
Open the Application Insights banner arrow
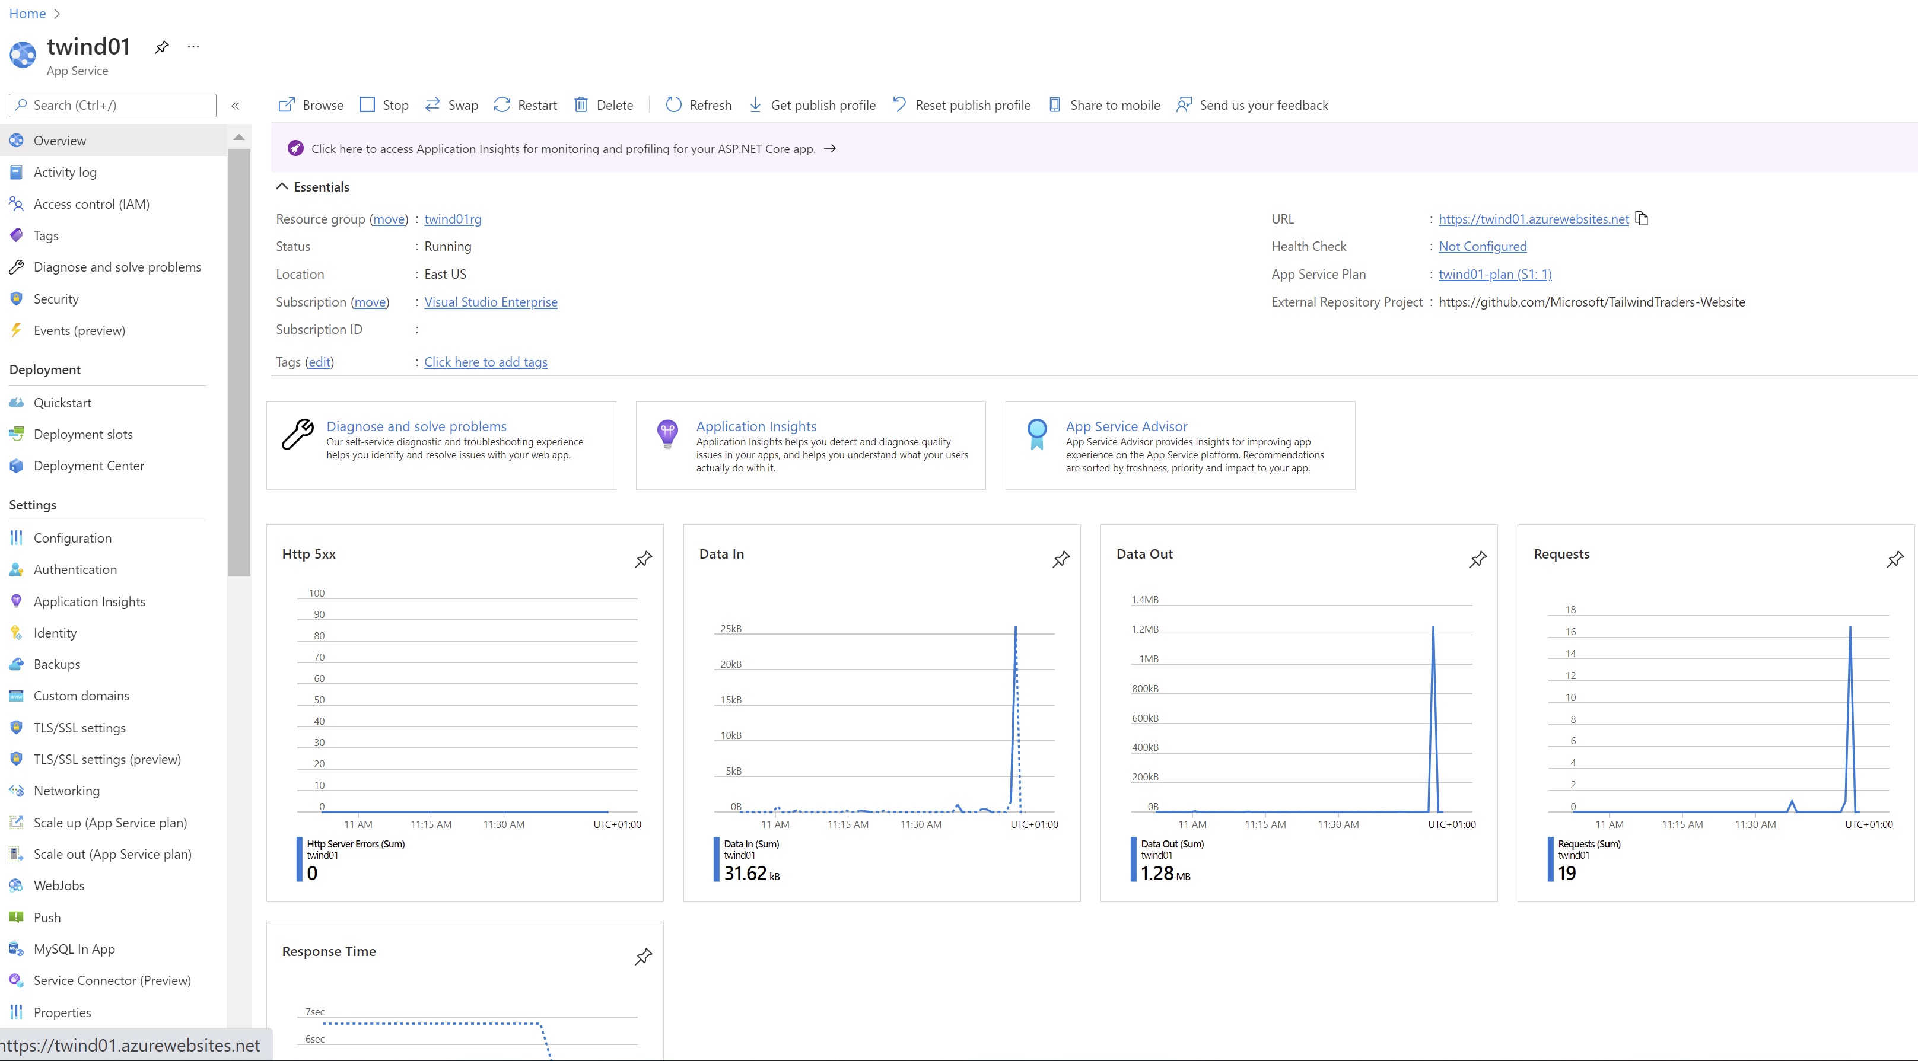(x=830, y=149)
